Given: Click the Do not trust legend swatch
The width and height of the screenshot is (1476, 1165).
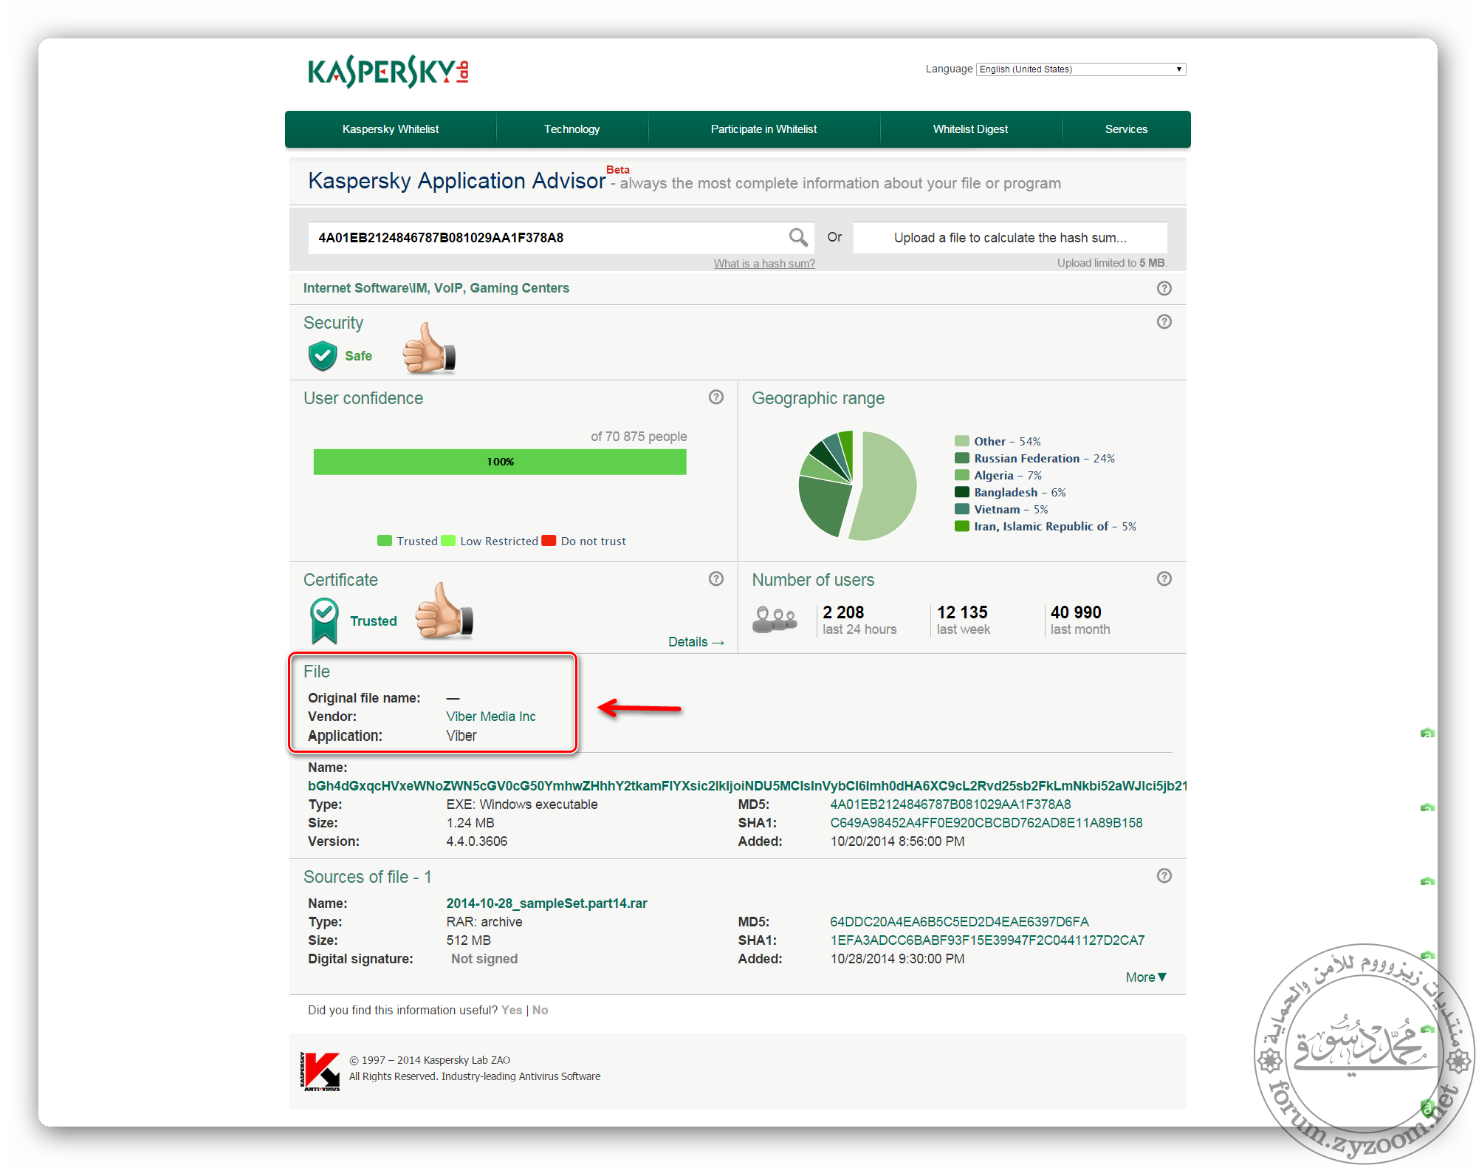Looking at the screenshot, I should tap(549, 540).
